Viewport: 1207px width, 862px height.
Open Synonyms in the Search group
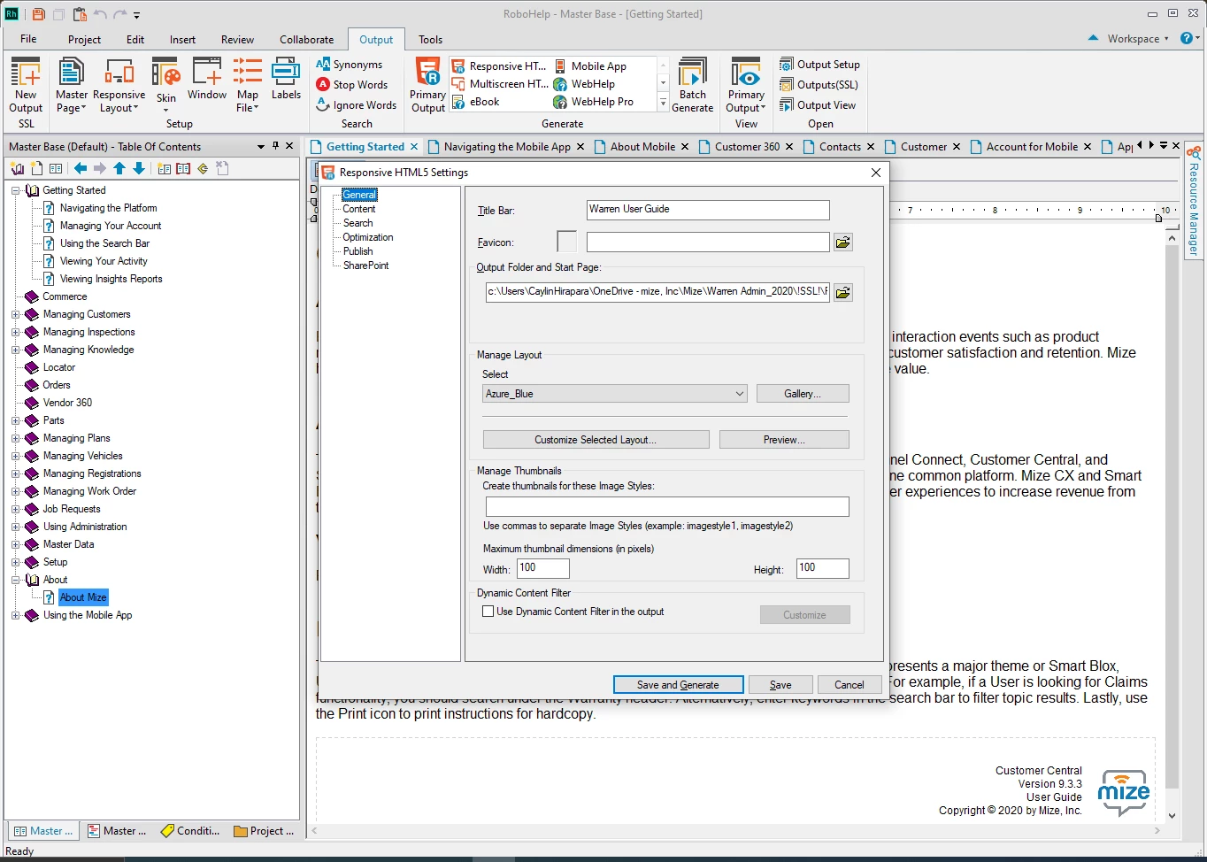click(350, 65)
